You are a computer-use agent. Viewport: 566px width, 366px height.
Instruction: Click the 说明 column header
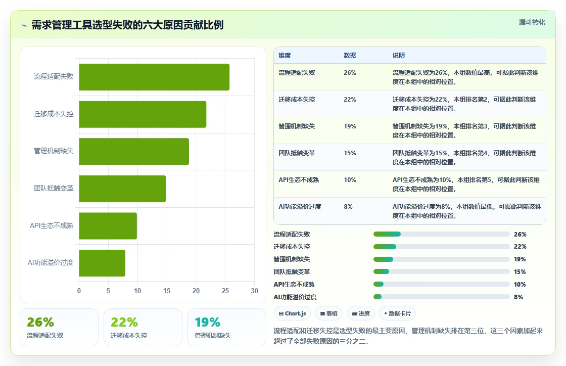399,56
